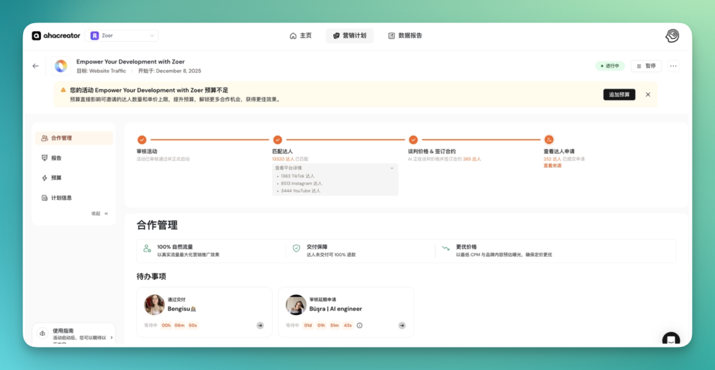Click the 使用指南 chevron arrow
Viewport: 715px width, 370px height.
tap(112, 338)
